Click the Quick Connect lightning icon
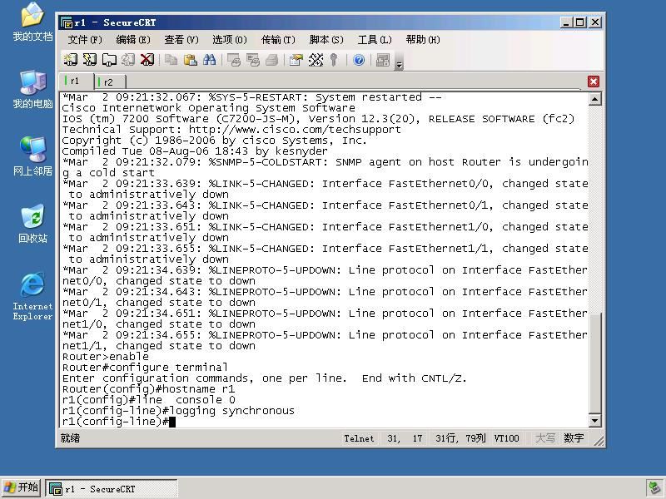 pos(90,59)
